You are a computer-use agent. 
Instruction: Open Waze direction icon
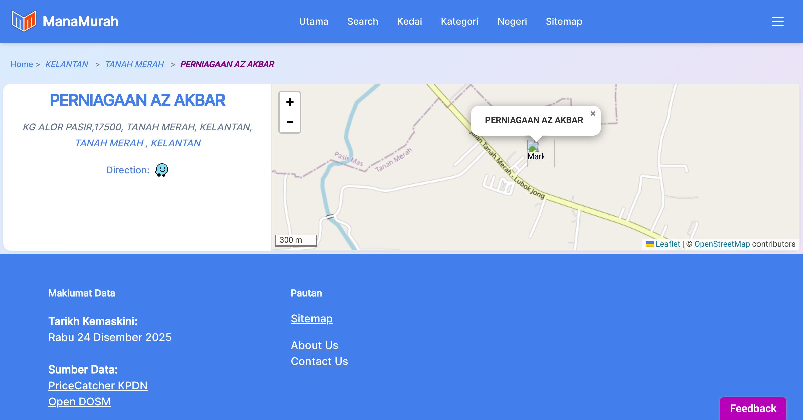(x=161, y=170)
